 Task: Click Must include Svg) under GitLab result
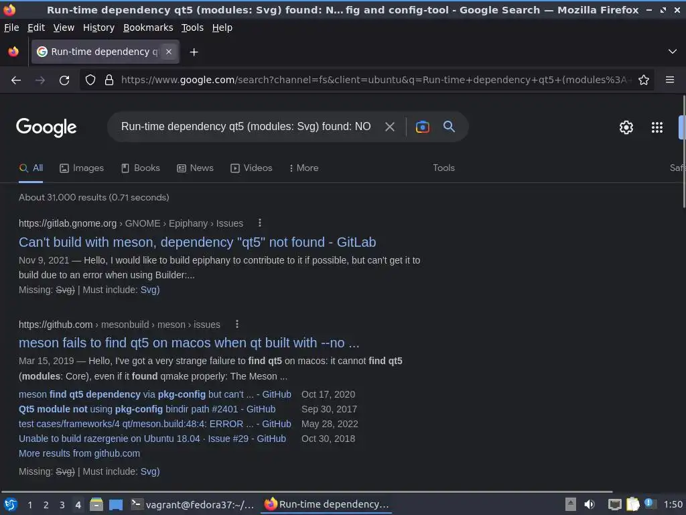(150, 290)
